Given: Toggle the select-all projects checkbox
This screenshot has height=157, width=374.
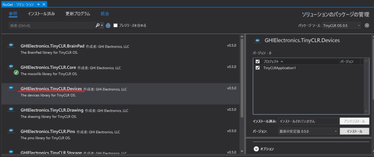Looking at the screenshot, I should pyautogui.click(x=257, y=62).
